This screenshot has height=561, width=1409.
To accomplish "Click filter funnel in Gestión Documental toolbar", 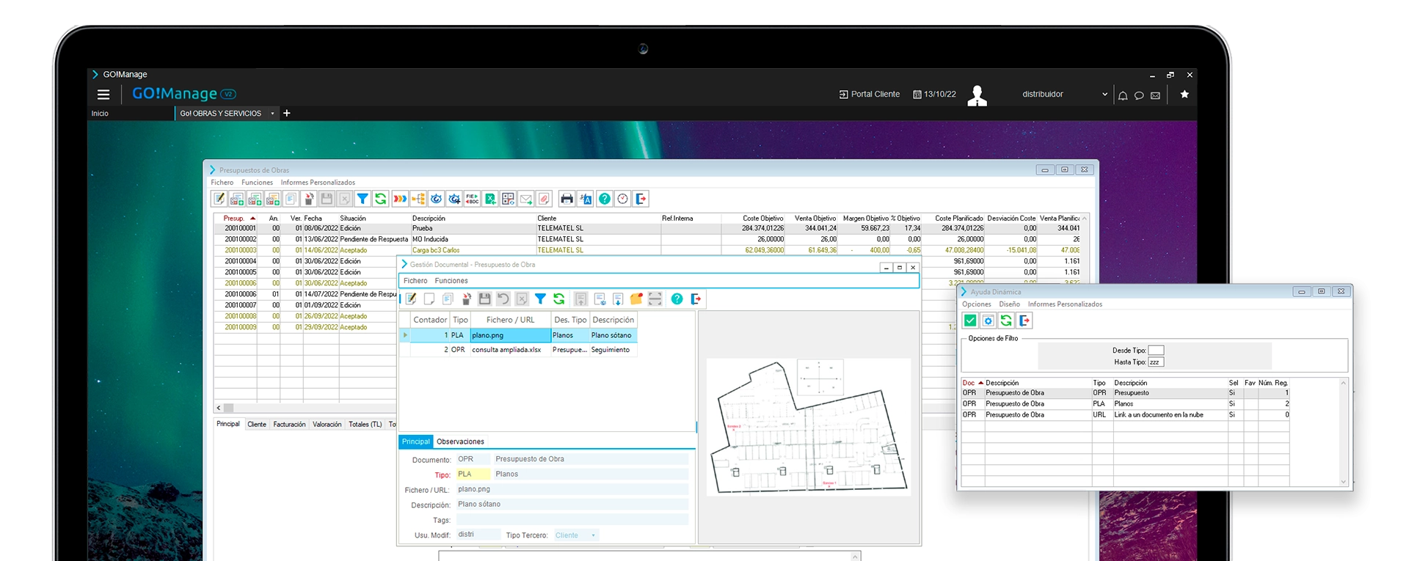I will tap(540, 298).
